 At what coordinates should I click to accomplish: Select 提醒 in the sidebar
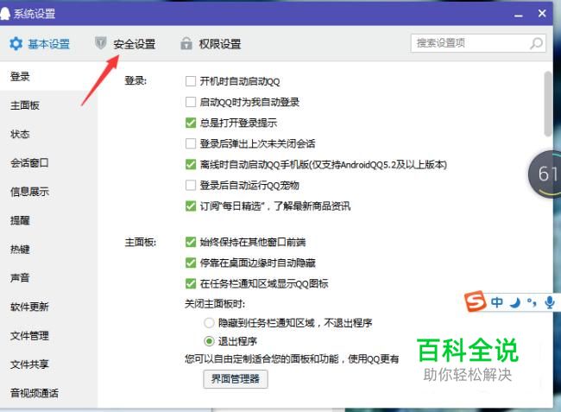point(48,220)
